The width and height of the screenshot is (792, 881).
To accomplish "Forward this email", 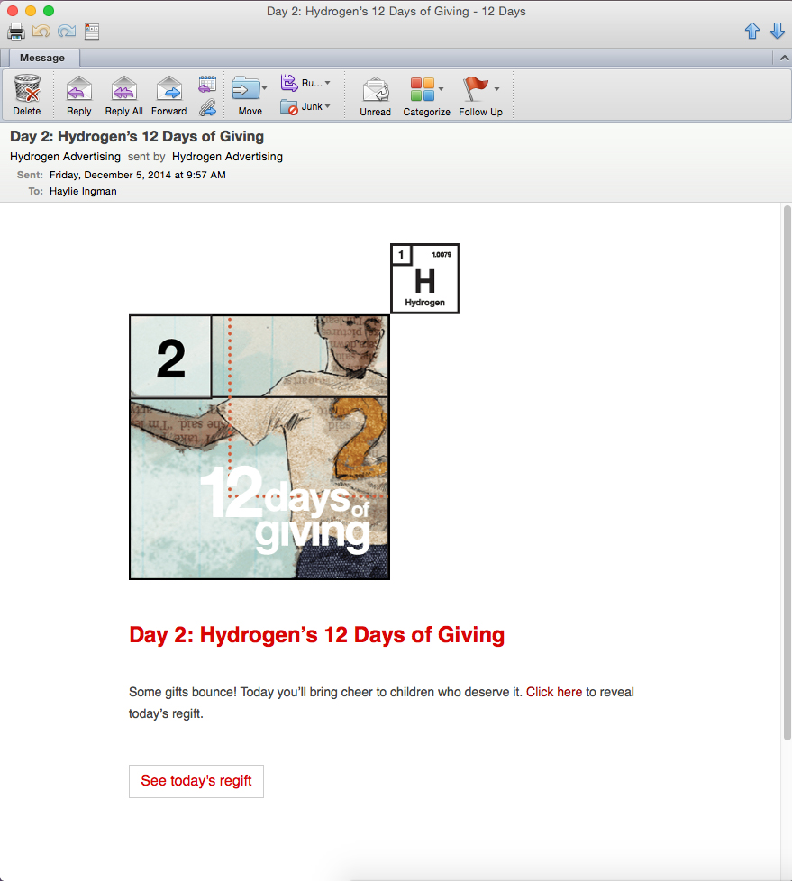I will click(168, 95).
